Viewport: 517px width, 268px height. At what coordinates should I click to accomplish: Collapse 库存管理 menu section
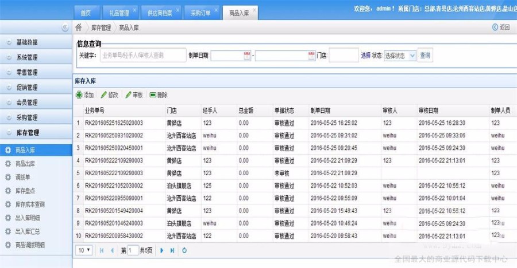click(36, 132)
